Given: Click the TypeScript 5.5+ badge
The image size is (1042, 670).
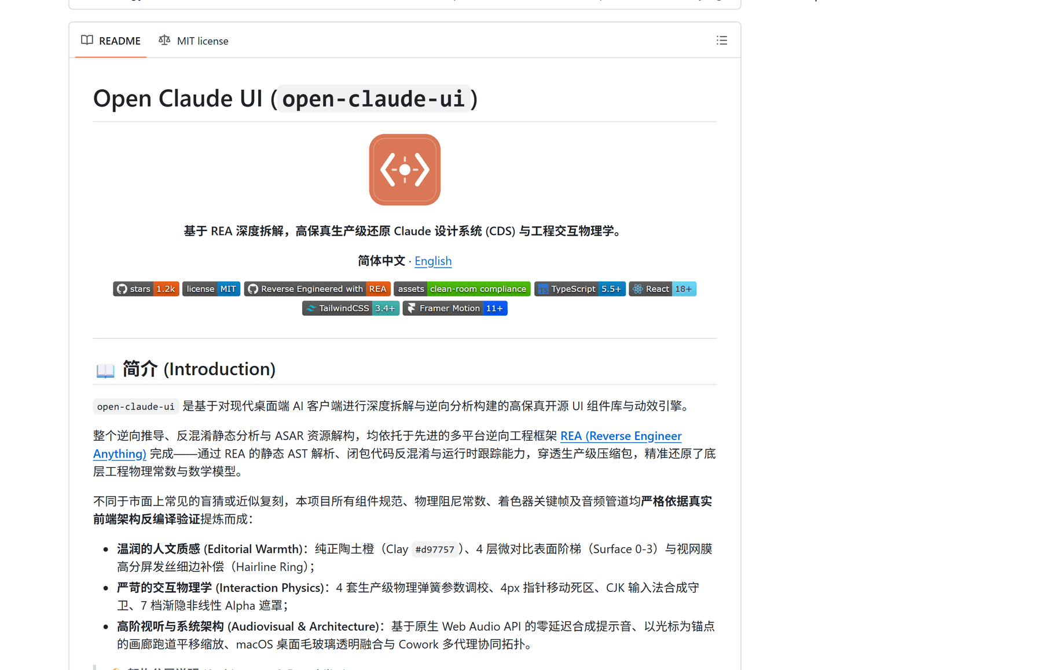Looking at the screenshot, I should (580, 289).
